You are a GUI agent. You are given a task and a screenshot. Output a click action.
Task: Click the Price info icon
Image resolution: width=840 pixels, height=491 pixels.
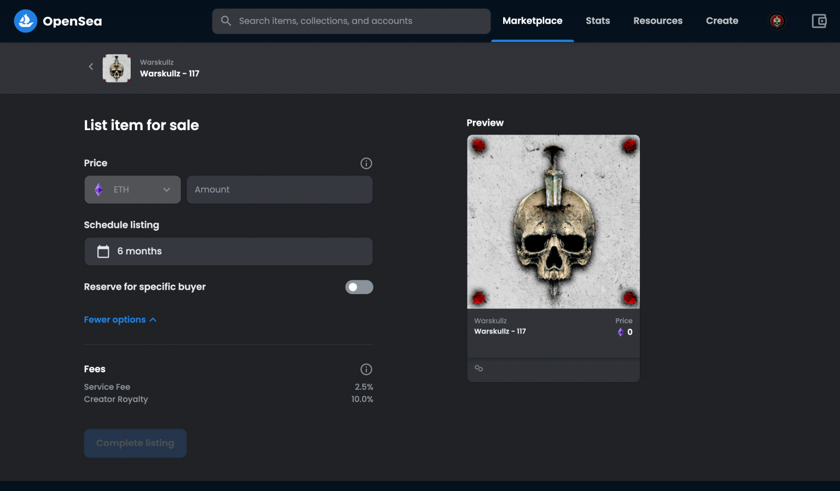pyautogui.click(x=366, y=163)
